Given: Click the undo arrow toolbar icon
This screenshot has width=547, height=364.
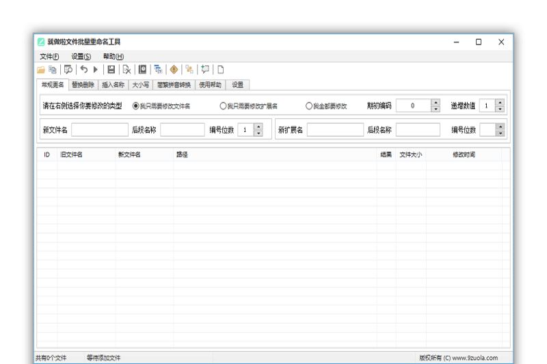Looking at the screenshot, I should point(83,69).
